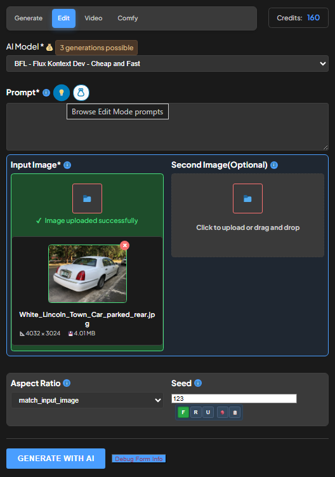Screen dimensions: 335x477
Task: Click the clipboard paste seed icon
Action: point(235,412)
